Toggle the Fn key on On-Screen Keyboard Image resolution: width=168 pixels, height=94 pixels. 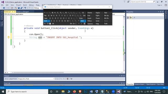[x=45, y=24]
